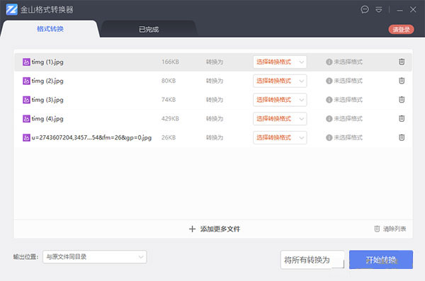Click image file icon of timg (4).jpg
The width and height of the screenshot is (425, 281).
pos(26,119)
